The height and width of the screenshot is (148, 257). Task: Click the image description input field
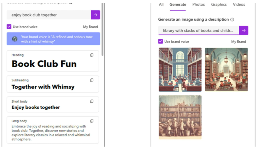point(199,30)
